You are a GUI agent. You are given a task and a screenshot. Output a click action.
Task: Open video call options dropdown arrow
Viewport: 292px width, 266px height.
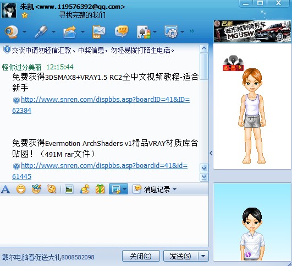click(x=24, y=32)
